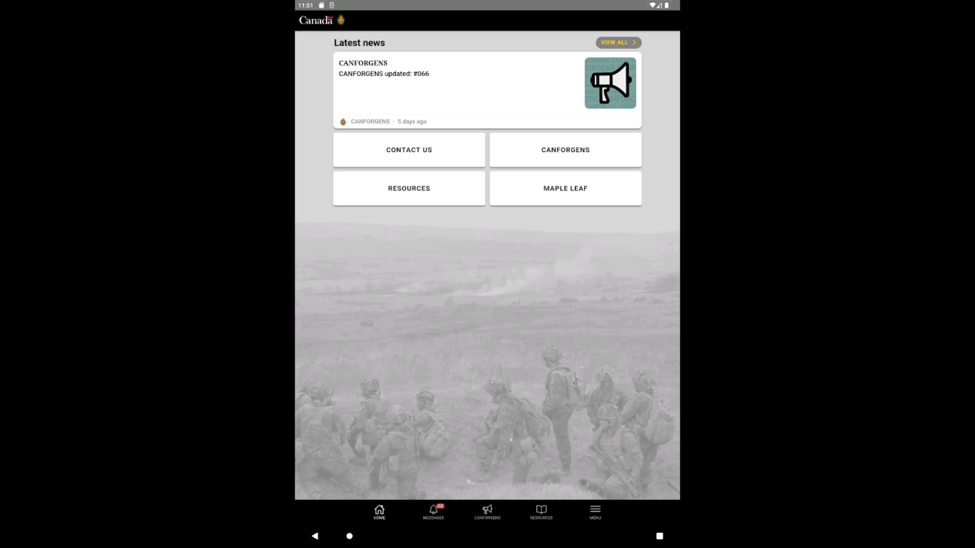Tap the red messages notification badge

point(440,505)
